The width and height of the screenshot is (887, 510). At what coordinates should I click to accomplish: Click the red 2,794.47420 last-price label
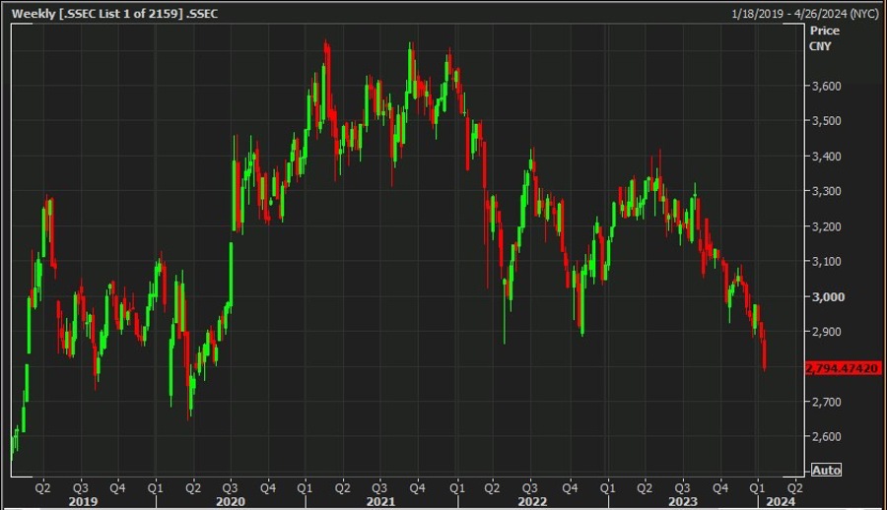pyautogui.click(x=843, y=368)
